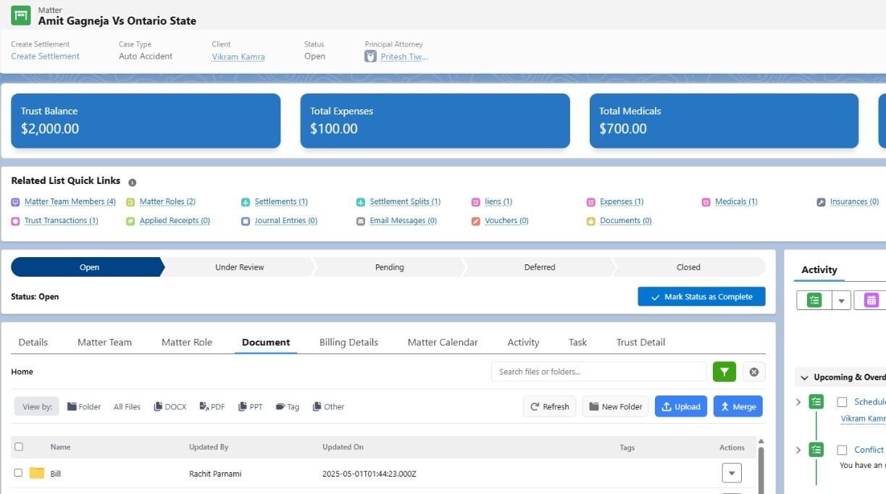Open the Trust Detail tab
The height and width of the screenshot is (494, 886).
(641, 342)
